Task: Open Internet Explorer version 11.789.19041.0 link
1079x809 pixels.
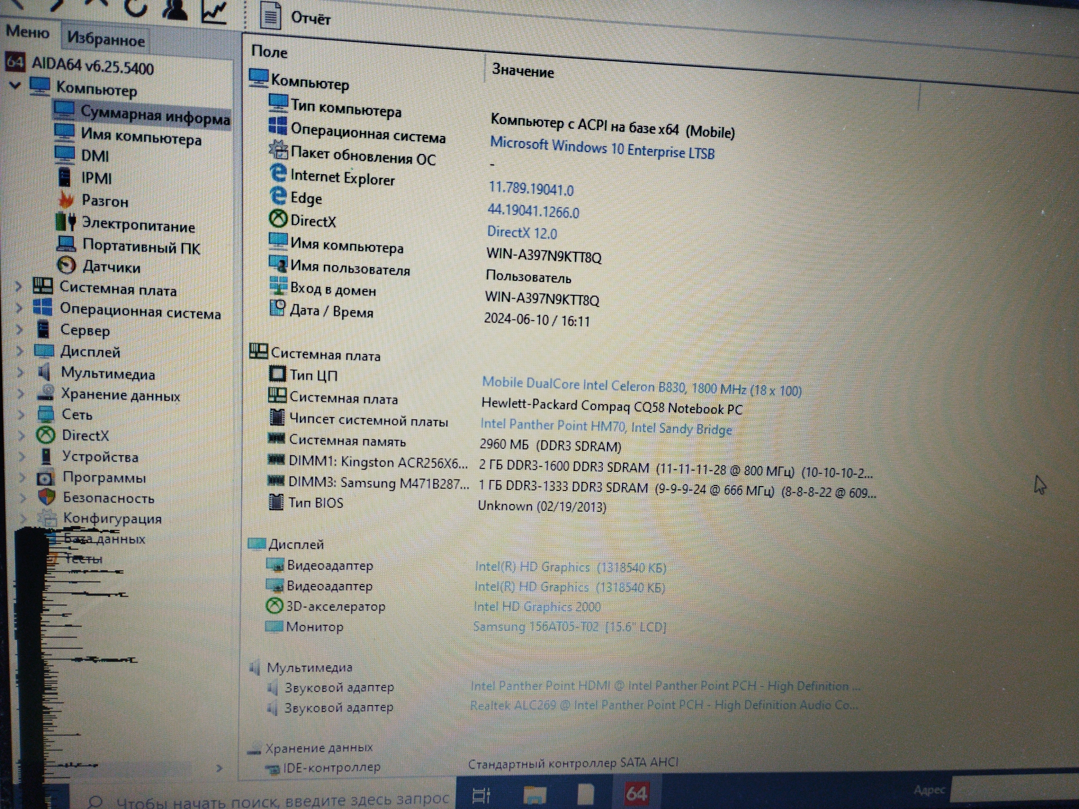Action: pos(531,188)
